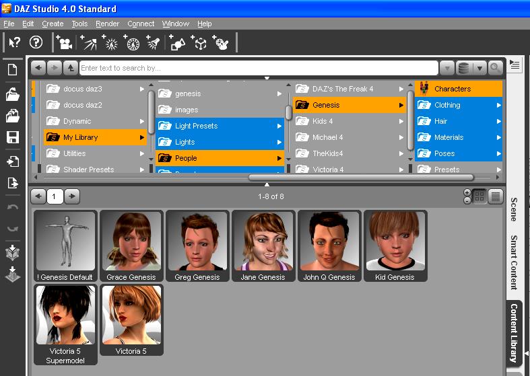Create a new camera from the toolbar
530x376 pixels.
click(64, 42)
